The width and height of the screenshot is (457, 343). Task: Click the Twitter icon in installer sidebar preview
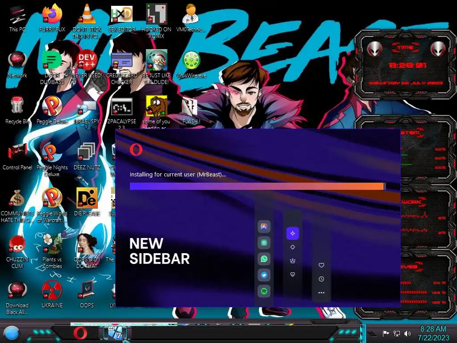tap(264, 275)
